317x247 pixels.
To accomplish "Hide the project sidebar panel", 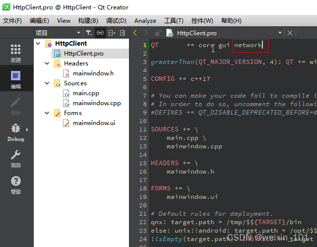I will click(123, 33).
